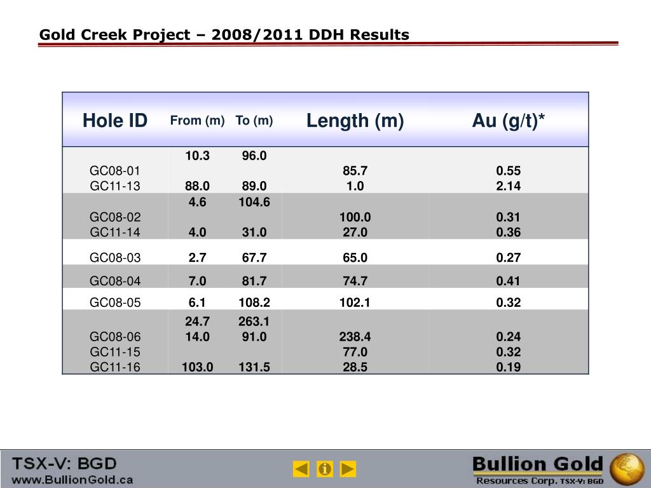
Task: Click the From value 4.6
Action: 197,202
